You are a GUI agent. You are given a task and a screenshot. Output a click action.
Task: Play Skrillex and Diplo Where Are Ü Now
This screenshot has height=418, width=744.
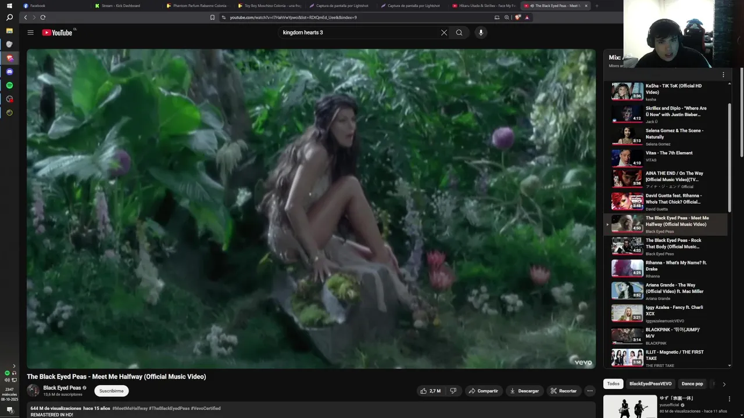coord(666,114)
